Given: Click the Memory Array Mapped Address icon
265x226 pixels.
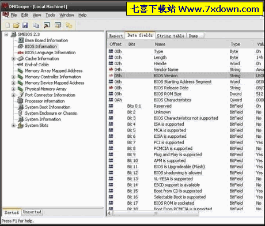Looking at the screenshot, I should coord(21,71).
